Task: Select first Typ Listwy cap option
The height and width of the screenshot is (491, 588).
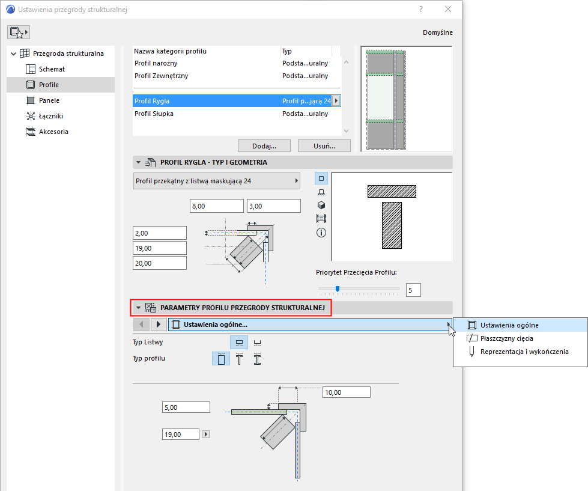Action: [239, 343]
